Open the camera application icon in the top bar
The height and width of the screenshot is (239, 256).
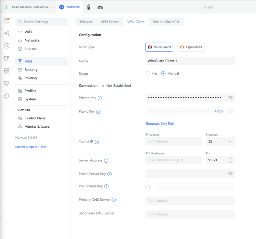[88, 7]
